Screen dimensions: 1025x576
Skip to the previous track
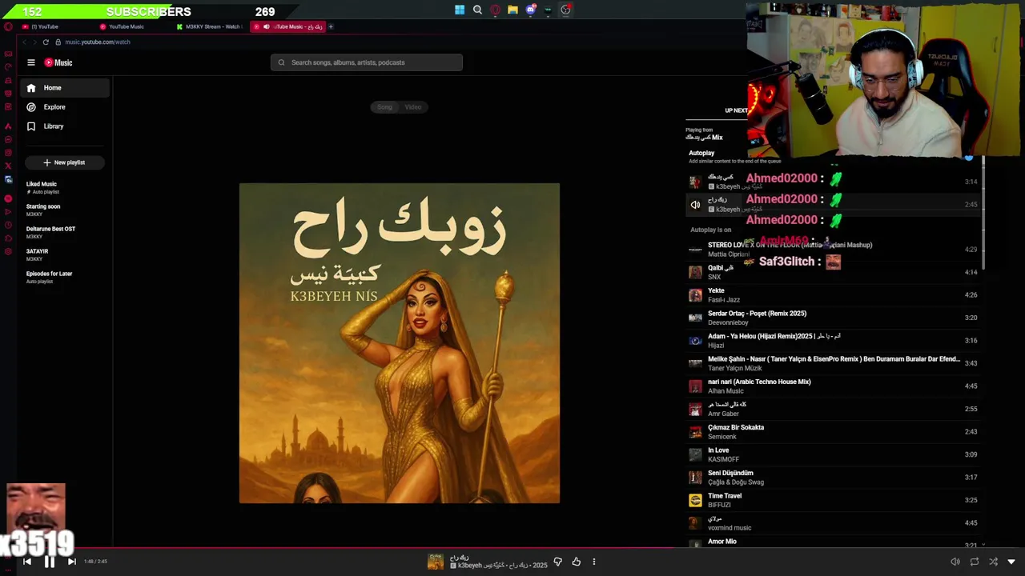[x=26, y=562]
